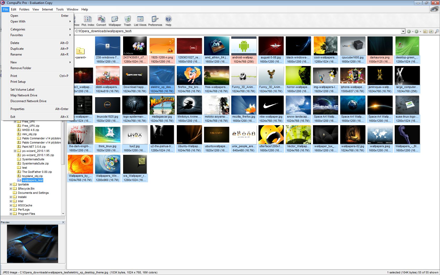Image resolution: width=440 pixels, height=275 pixels.
Task: Select The GodFather 0.80.zip in tree
Action: tap(37, 172)
